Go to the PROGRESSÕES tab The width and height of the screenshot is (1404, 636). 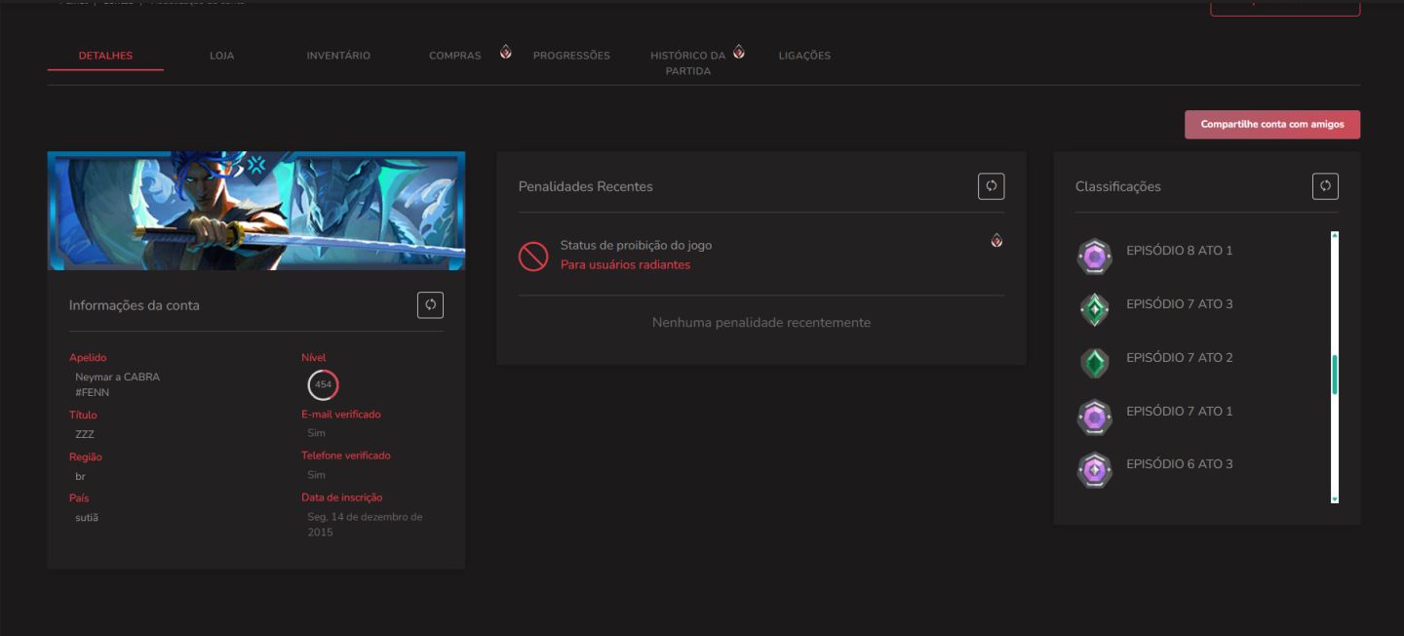click(x=571, y=56)
